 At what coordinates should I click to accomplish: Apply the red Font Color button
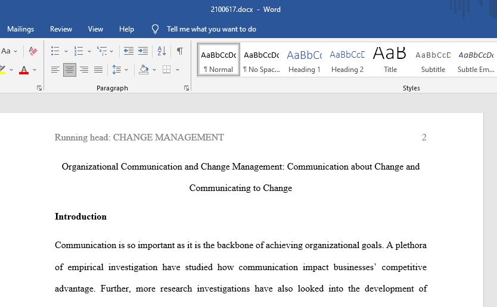[24, 70]
